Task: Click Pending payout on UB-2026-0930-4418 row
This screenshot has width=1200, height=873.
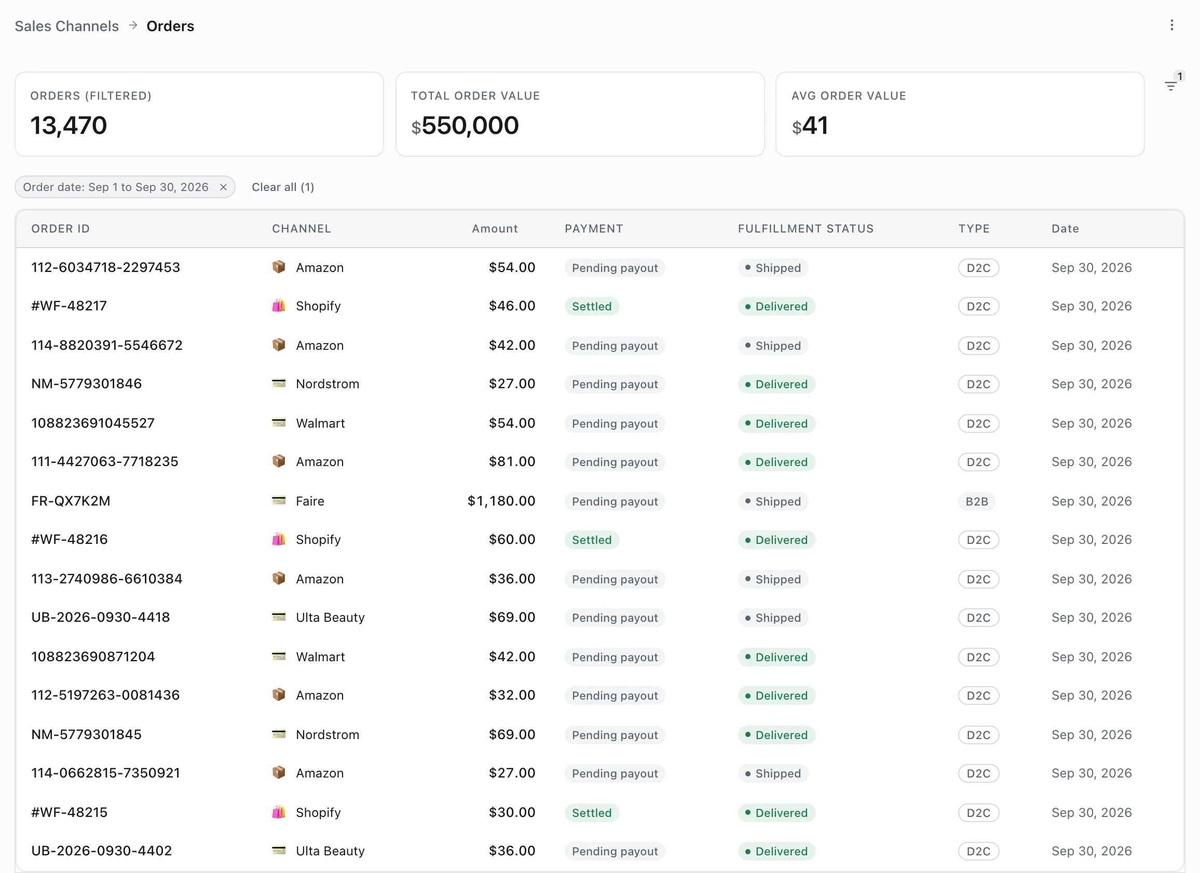Action: 615,618
